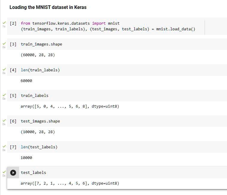Run the test_labels cell with play button
The height and width of the screenshot is (195, 227).
pos(13,173)
